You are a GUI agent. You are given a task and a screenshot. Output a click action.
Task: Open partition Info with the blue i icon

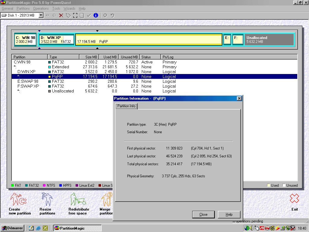[x=96, y=15]
